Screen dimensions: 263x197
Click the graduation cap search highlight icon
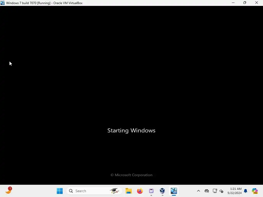tap(114, 191)
